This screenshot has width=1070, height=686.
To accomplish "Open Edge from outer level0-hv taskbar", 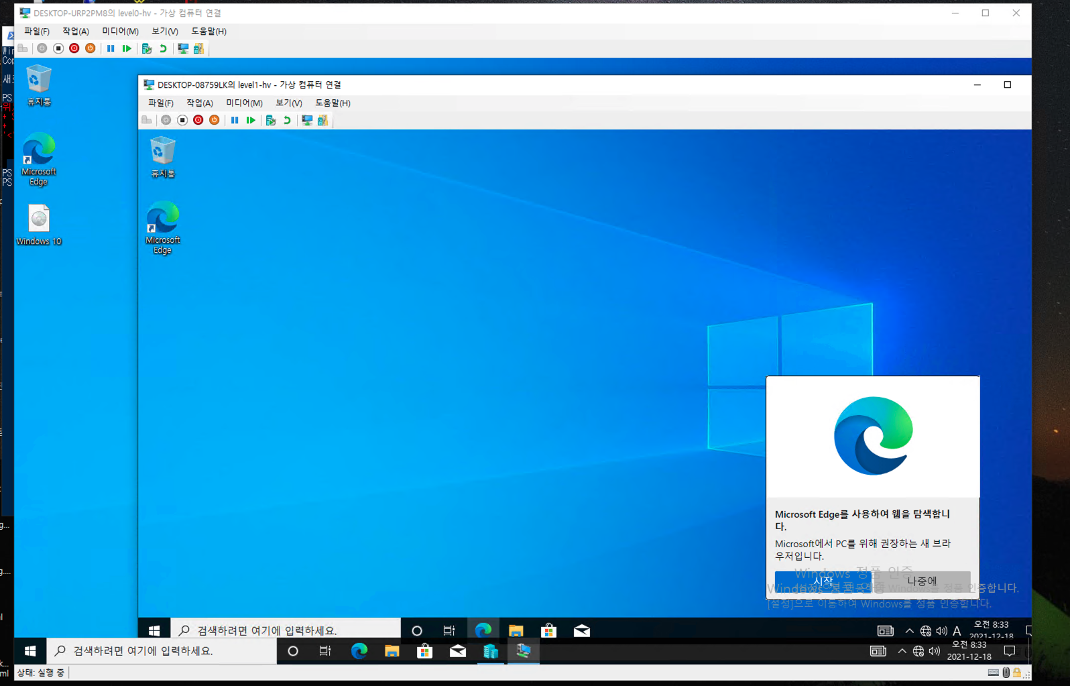I will (x=359, y=650).
